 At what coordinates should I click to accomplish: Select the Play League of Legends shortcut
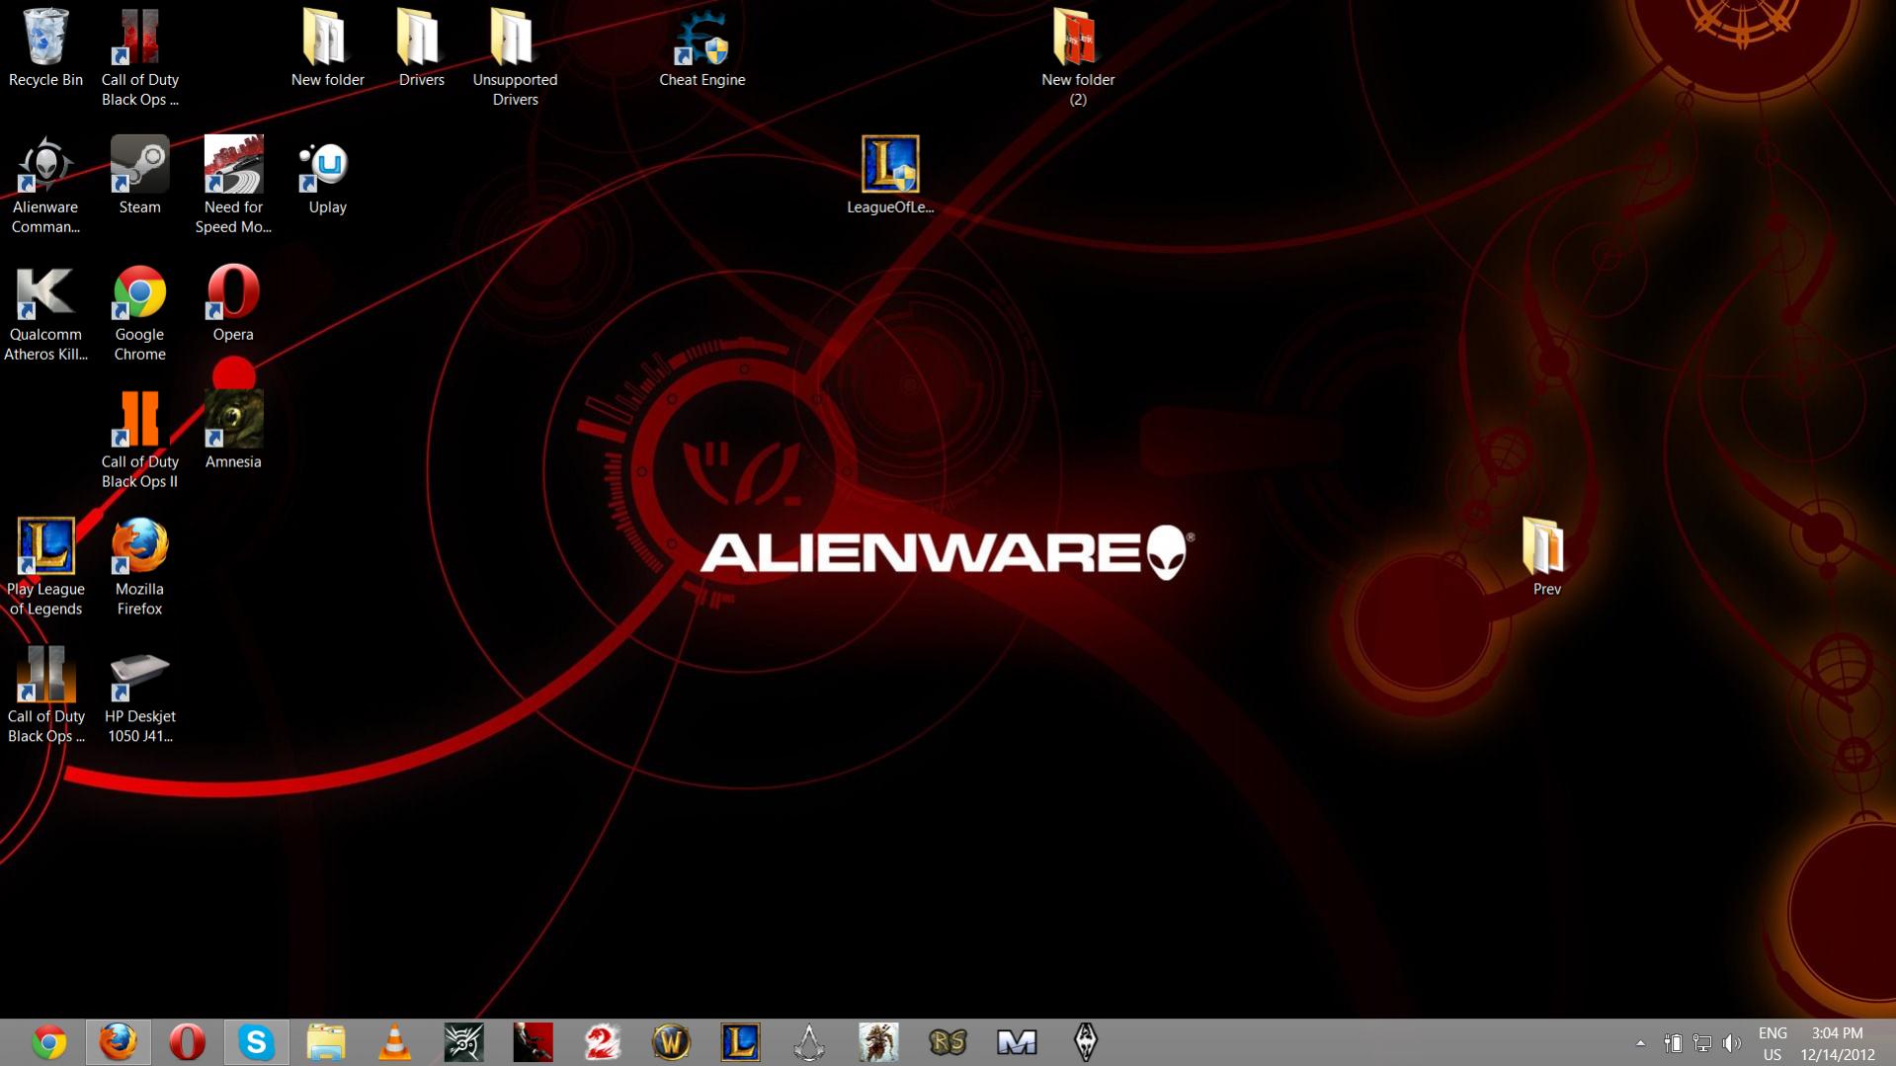pos(45,568)
